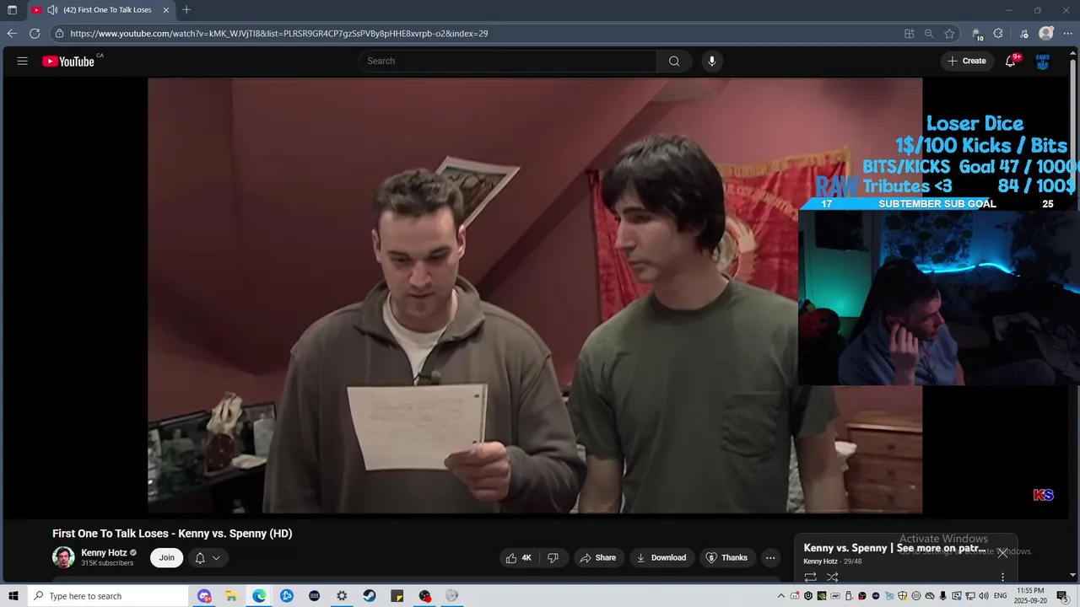This screenshot has width=1080, height=607.
Task: Reload the page
Action: click(35, 34)
